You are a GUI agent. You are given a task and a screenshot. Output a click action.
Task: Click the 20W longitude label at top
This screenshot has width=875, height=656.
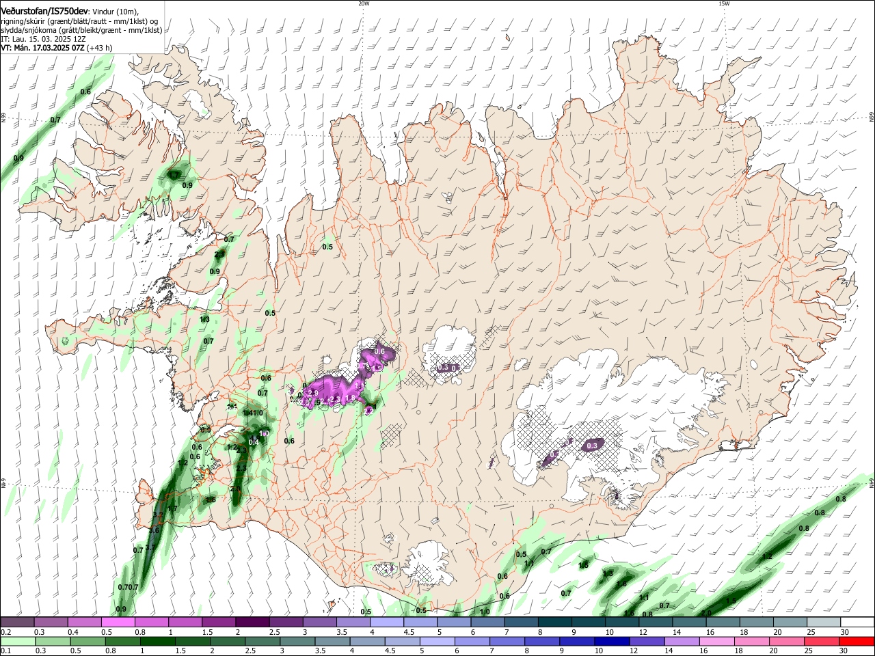(364, 3)
